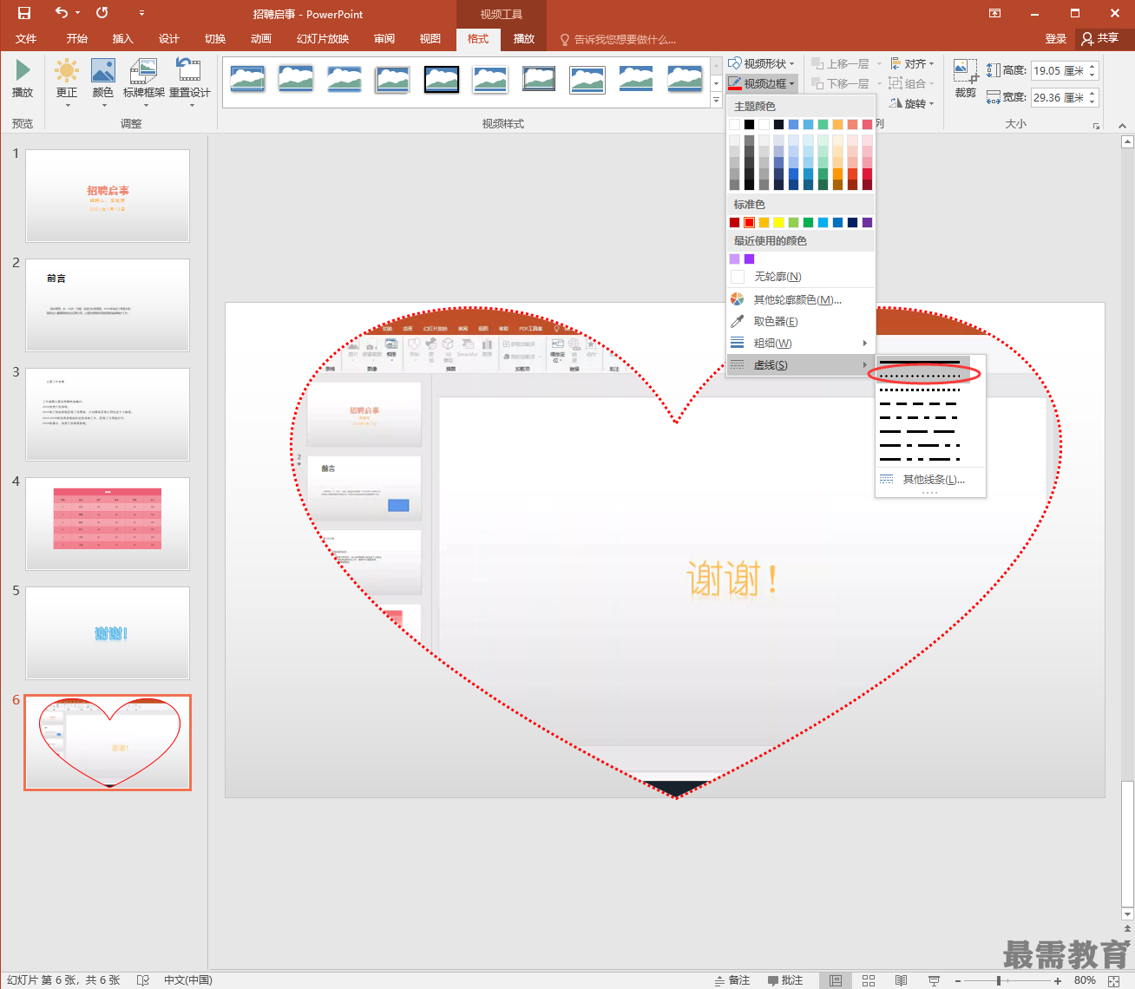Select slide 1 thumbnail 招聘启事
Screen dimensions: 1135x989
click(x=108, y=195)
